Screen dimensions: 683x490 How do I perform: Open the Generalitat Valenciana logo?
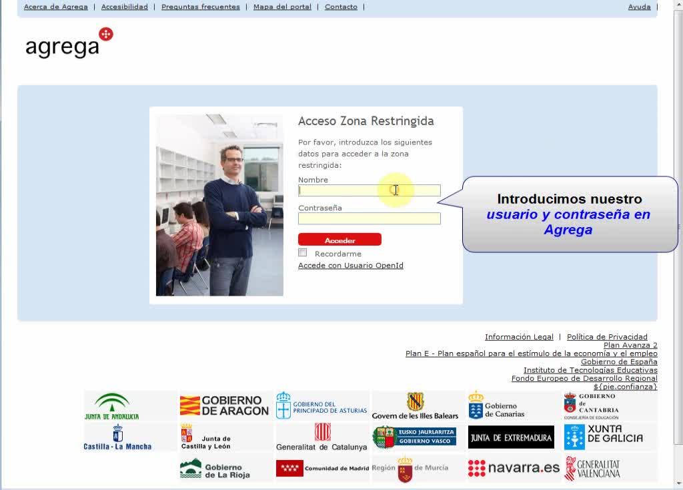(592, 469)
